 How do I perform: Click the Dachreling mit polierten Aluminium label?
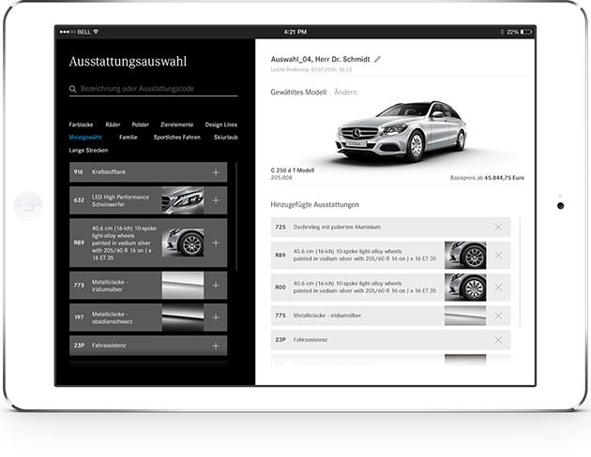(337, 228)
